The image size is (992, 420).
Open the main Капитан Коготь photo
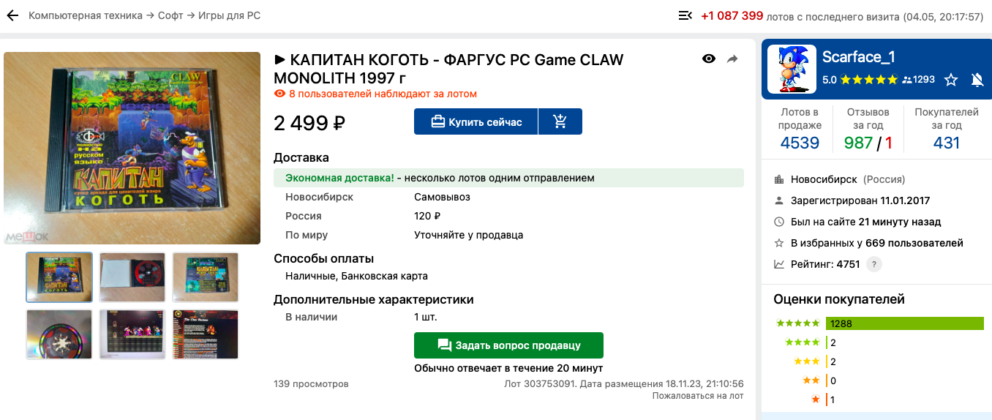[132, 148]
